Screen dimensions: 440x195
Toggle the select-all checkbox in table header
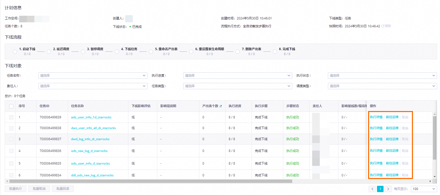click(11, 106)
